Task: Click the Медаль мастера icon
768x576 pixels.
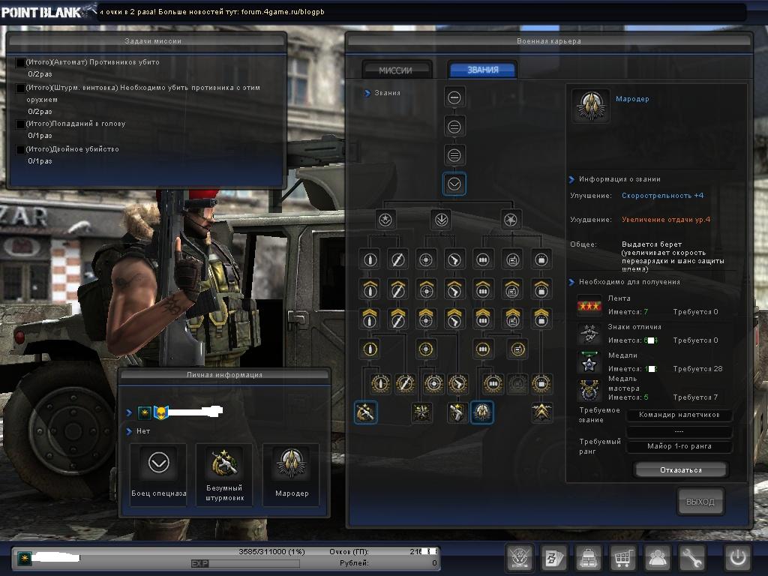Action: [589, 391]
